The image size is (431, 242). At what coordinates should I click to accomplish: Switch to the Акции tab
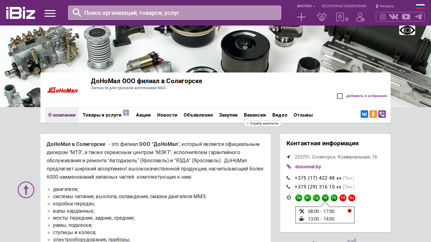pos(143,115)
